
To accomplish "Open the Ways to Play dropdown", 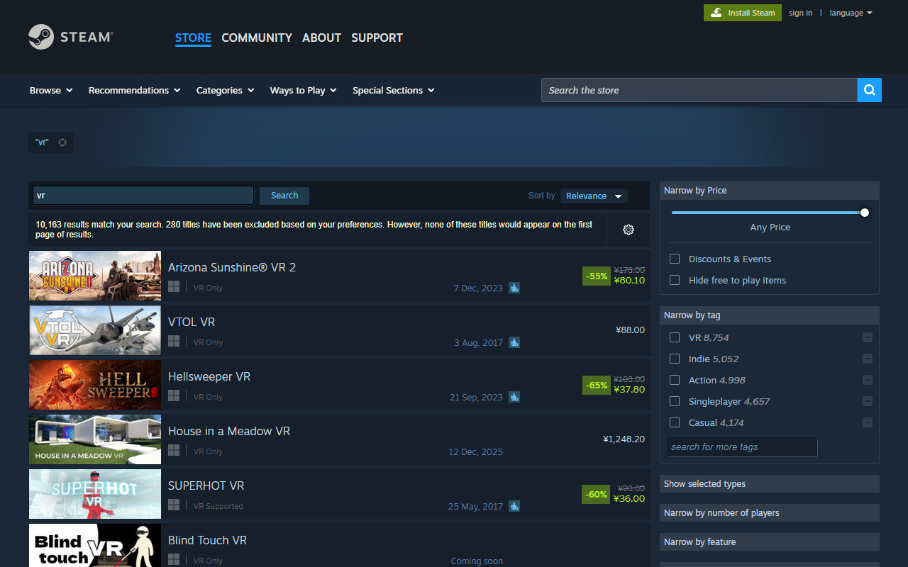I will click(x=303, y=90).
